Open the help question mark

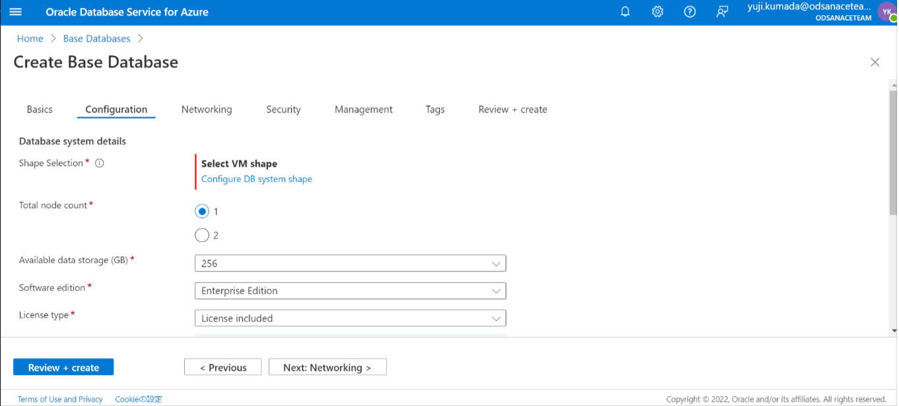[x=689, y=11]
